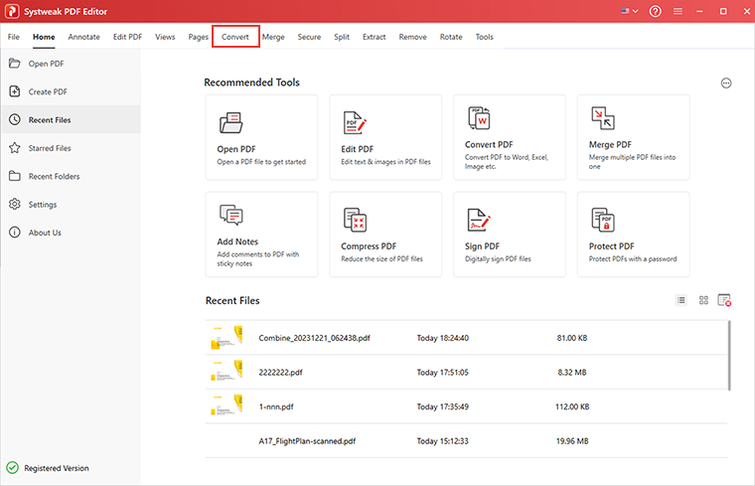
Task: Click the Settings gear icon
Action: coord(15,204)
